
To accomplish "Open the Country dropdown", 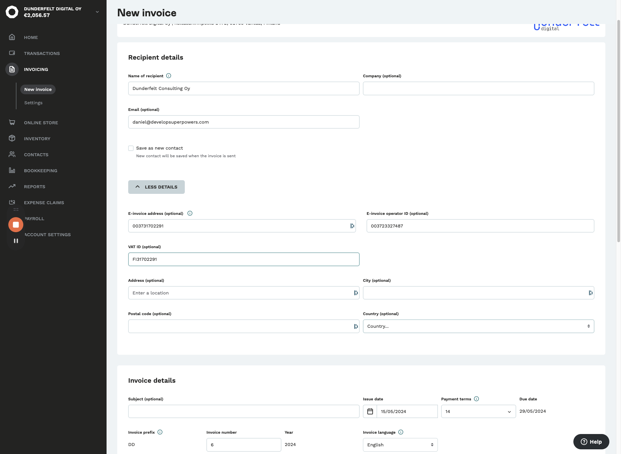I will point(478,326).
